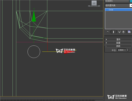This screenshot has height=101, width=132.
Task: Click the Circle001 object name field
Action: click(x=117, y=1)
